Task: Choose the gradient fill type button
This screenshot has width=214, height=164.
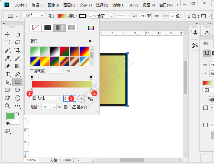Action: [x=60, y=28]
